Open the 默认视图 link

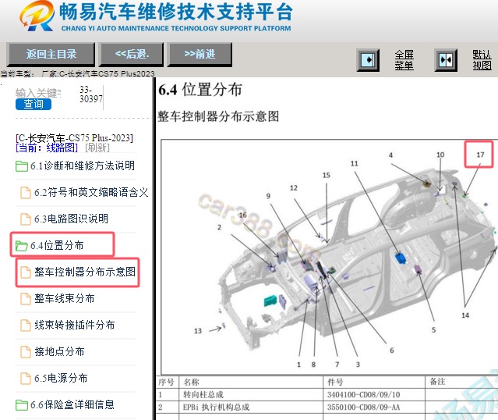pos(482,60)
